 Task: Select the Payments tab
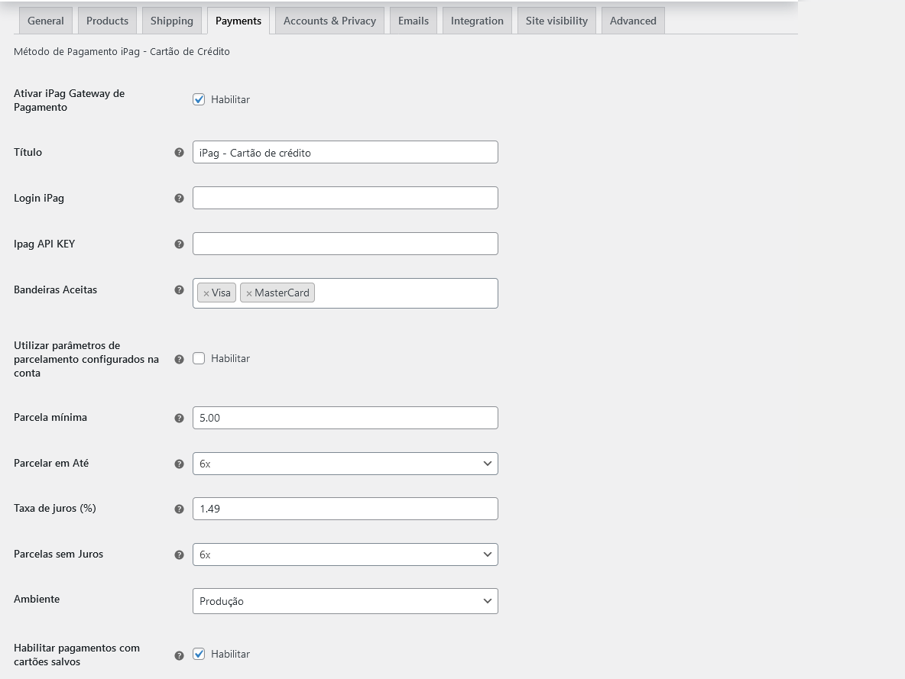coord(238,21)
